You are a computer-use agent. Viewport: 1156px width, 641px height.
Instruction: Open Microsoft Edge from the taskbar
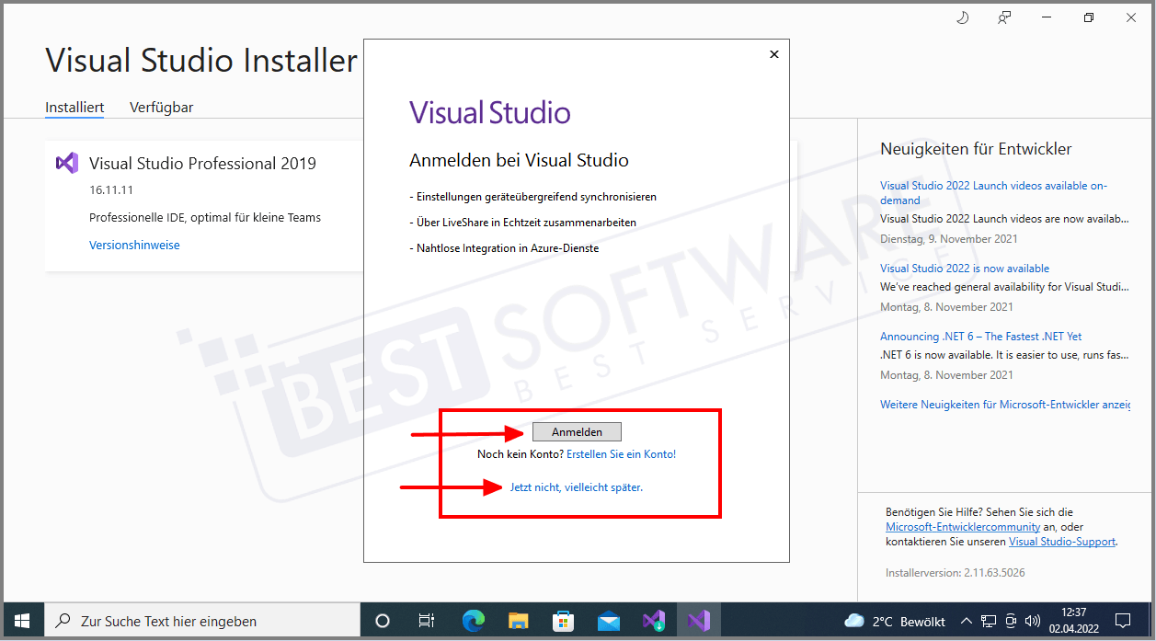(473, 621)
